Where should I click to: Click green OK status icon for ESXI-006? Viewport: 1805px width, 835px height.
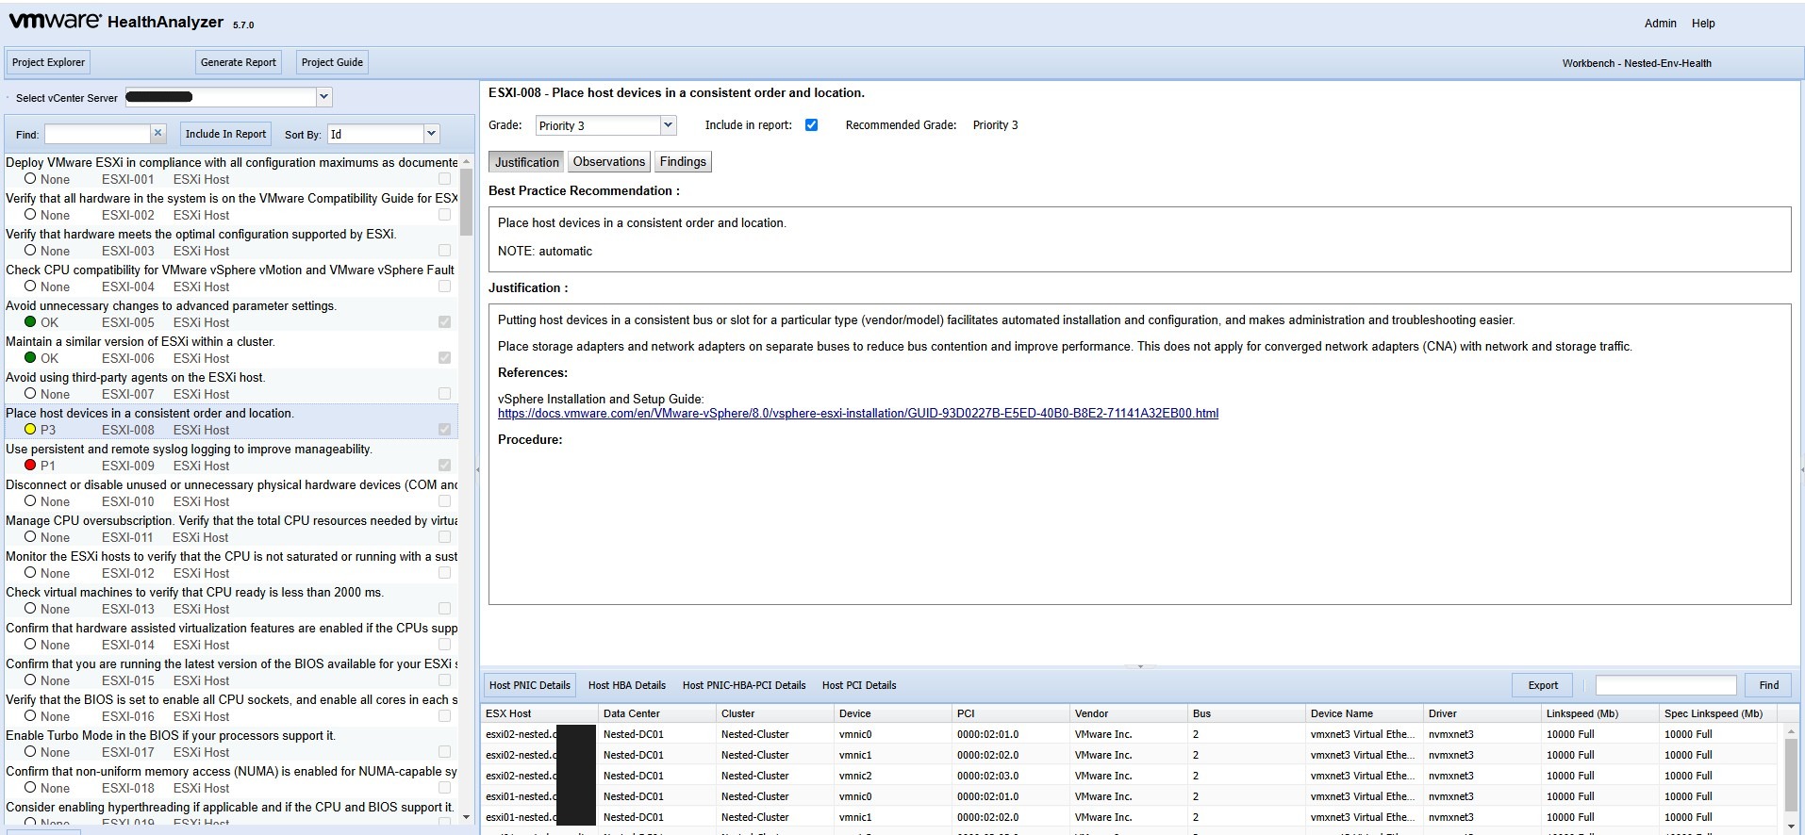point(30,358)
